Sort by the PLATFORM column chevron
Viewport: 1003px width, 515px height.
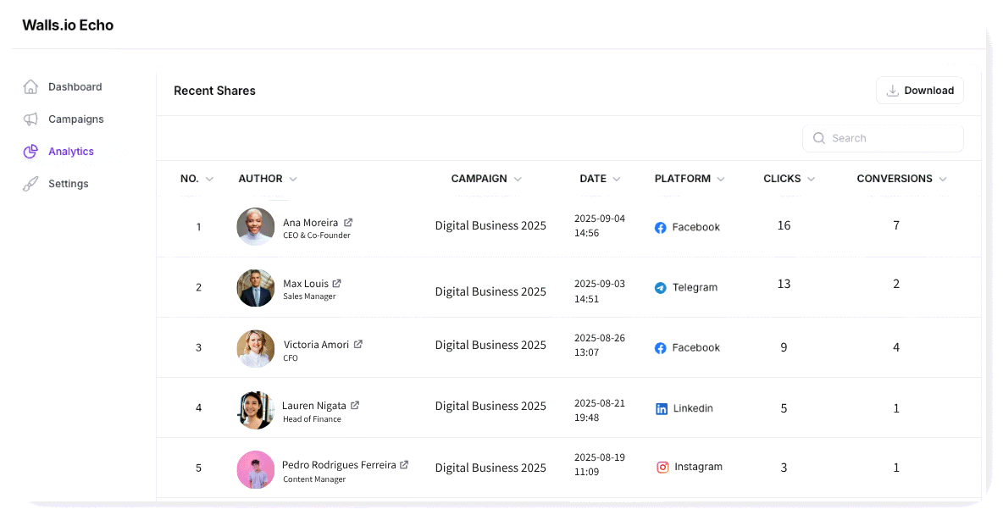pyautogui.click(x=721, y=179)
